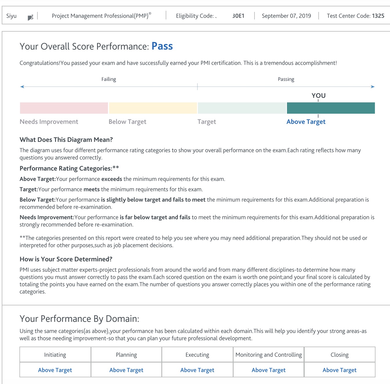Click the 'Congratulations!You passed your exam' sentence
390x384 pixels.
pos(178,63)
